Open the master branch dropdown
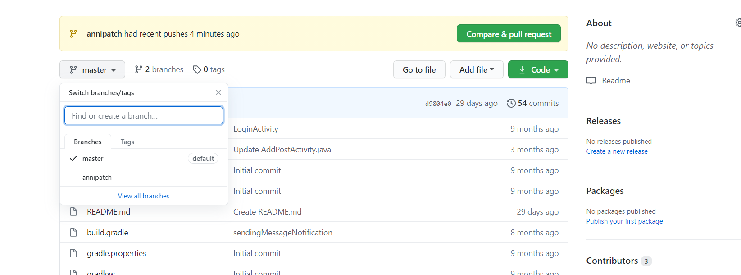This screenshot has height=275, width=741. (x=92, y=70)
